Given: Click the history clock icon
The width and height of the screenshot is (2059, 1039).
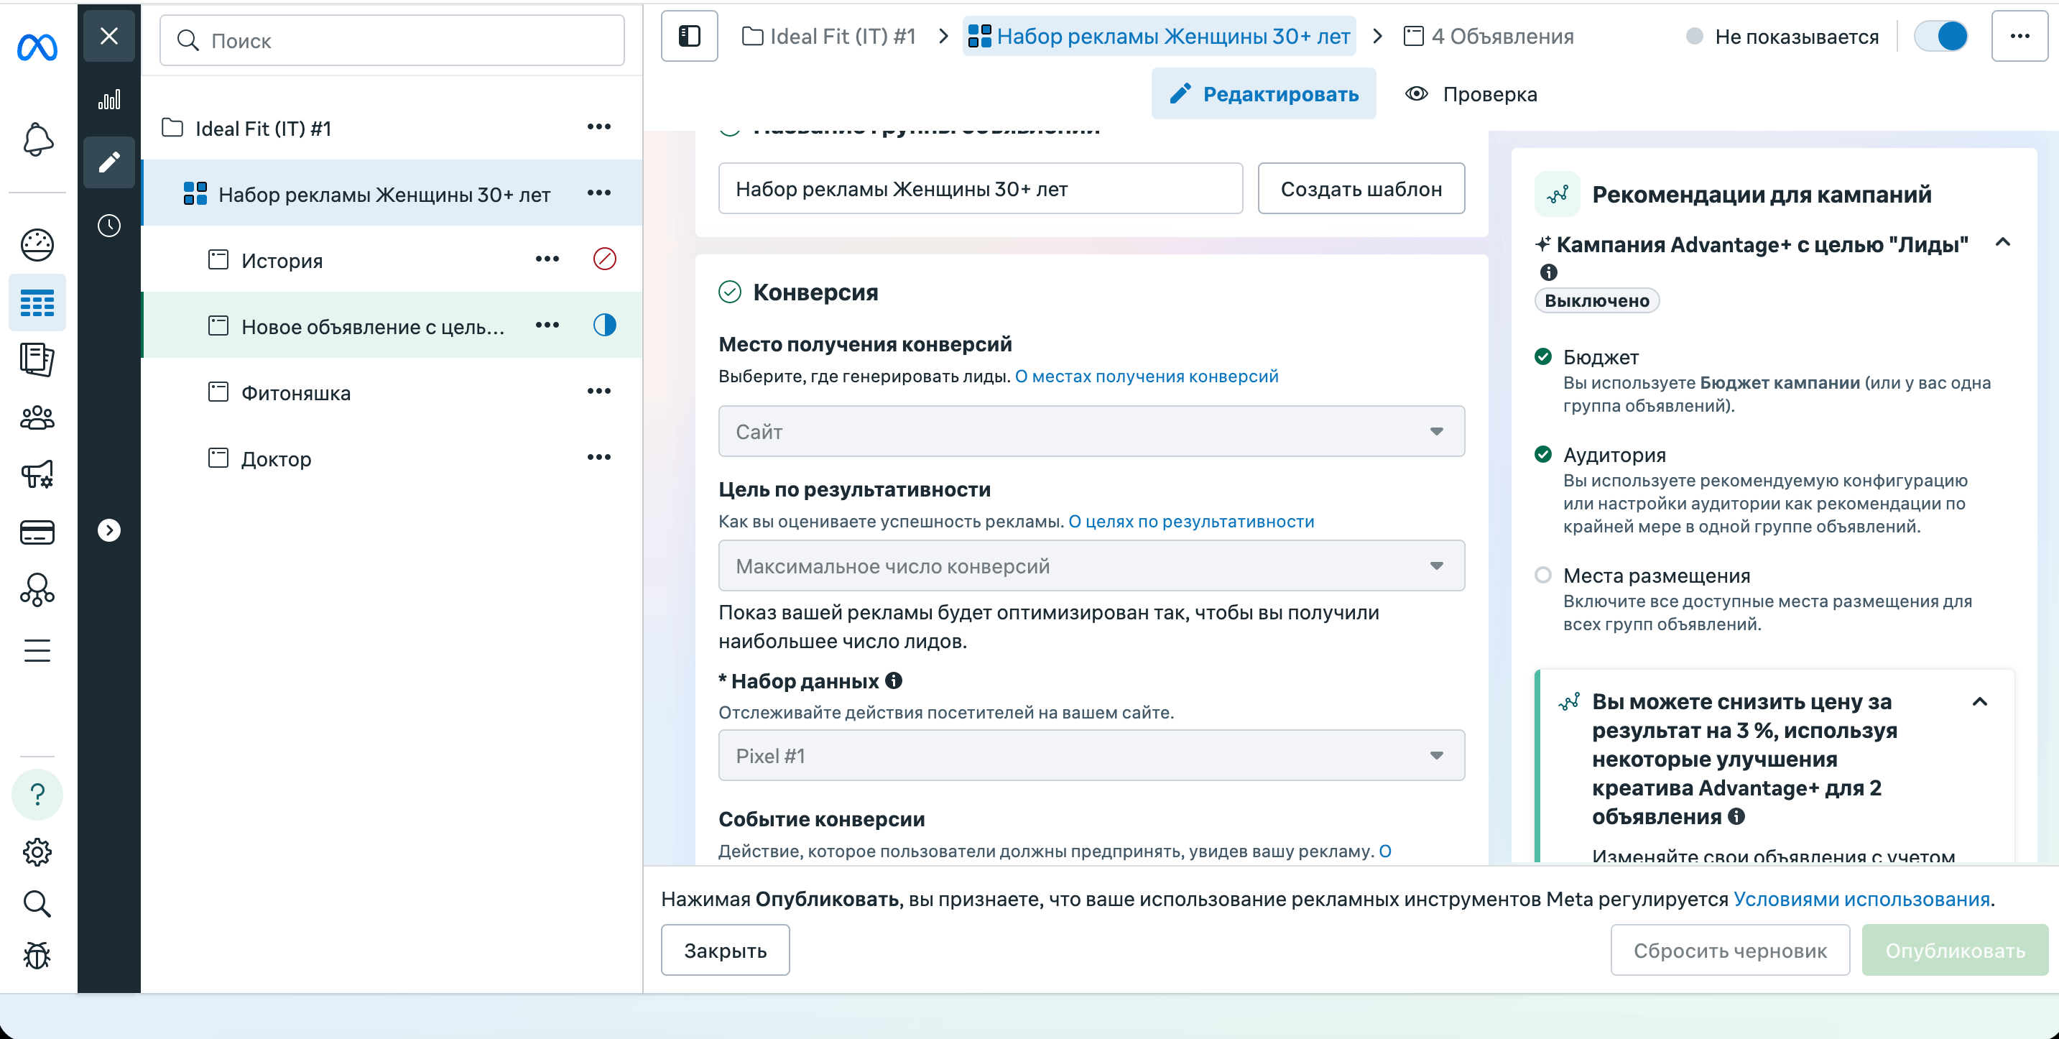Looking at the screenshot, I should pyautogui.click(x=109, y=225).
